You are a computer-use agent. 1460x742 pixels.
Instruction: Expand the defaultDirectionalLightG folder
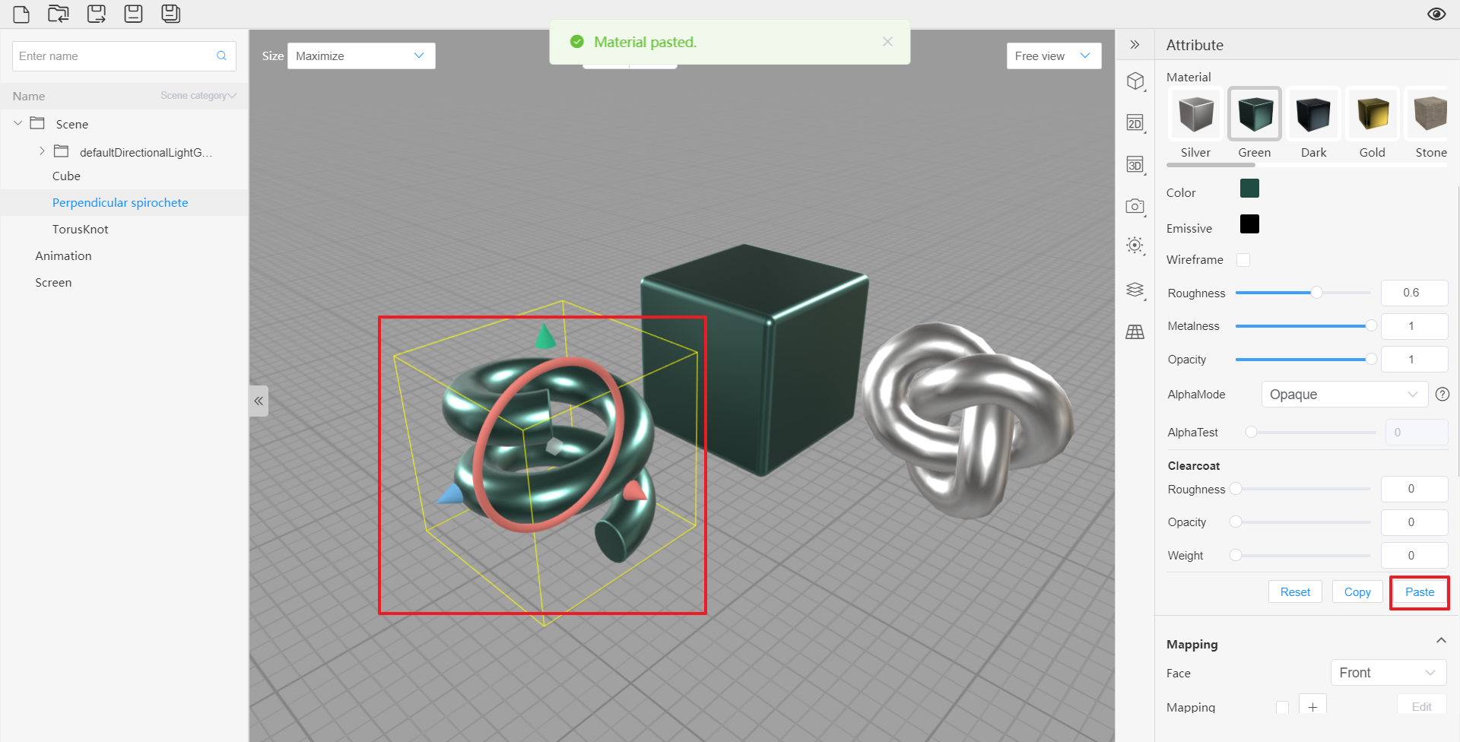[42, 151]
